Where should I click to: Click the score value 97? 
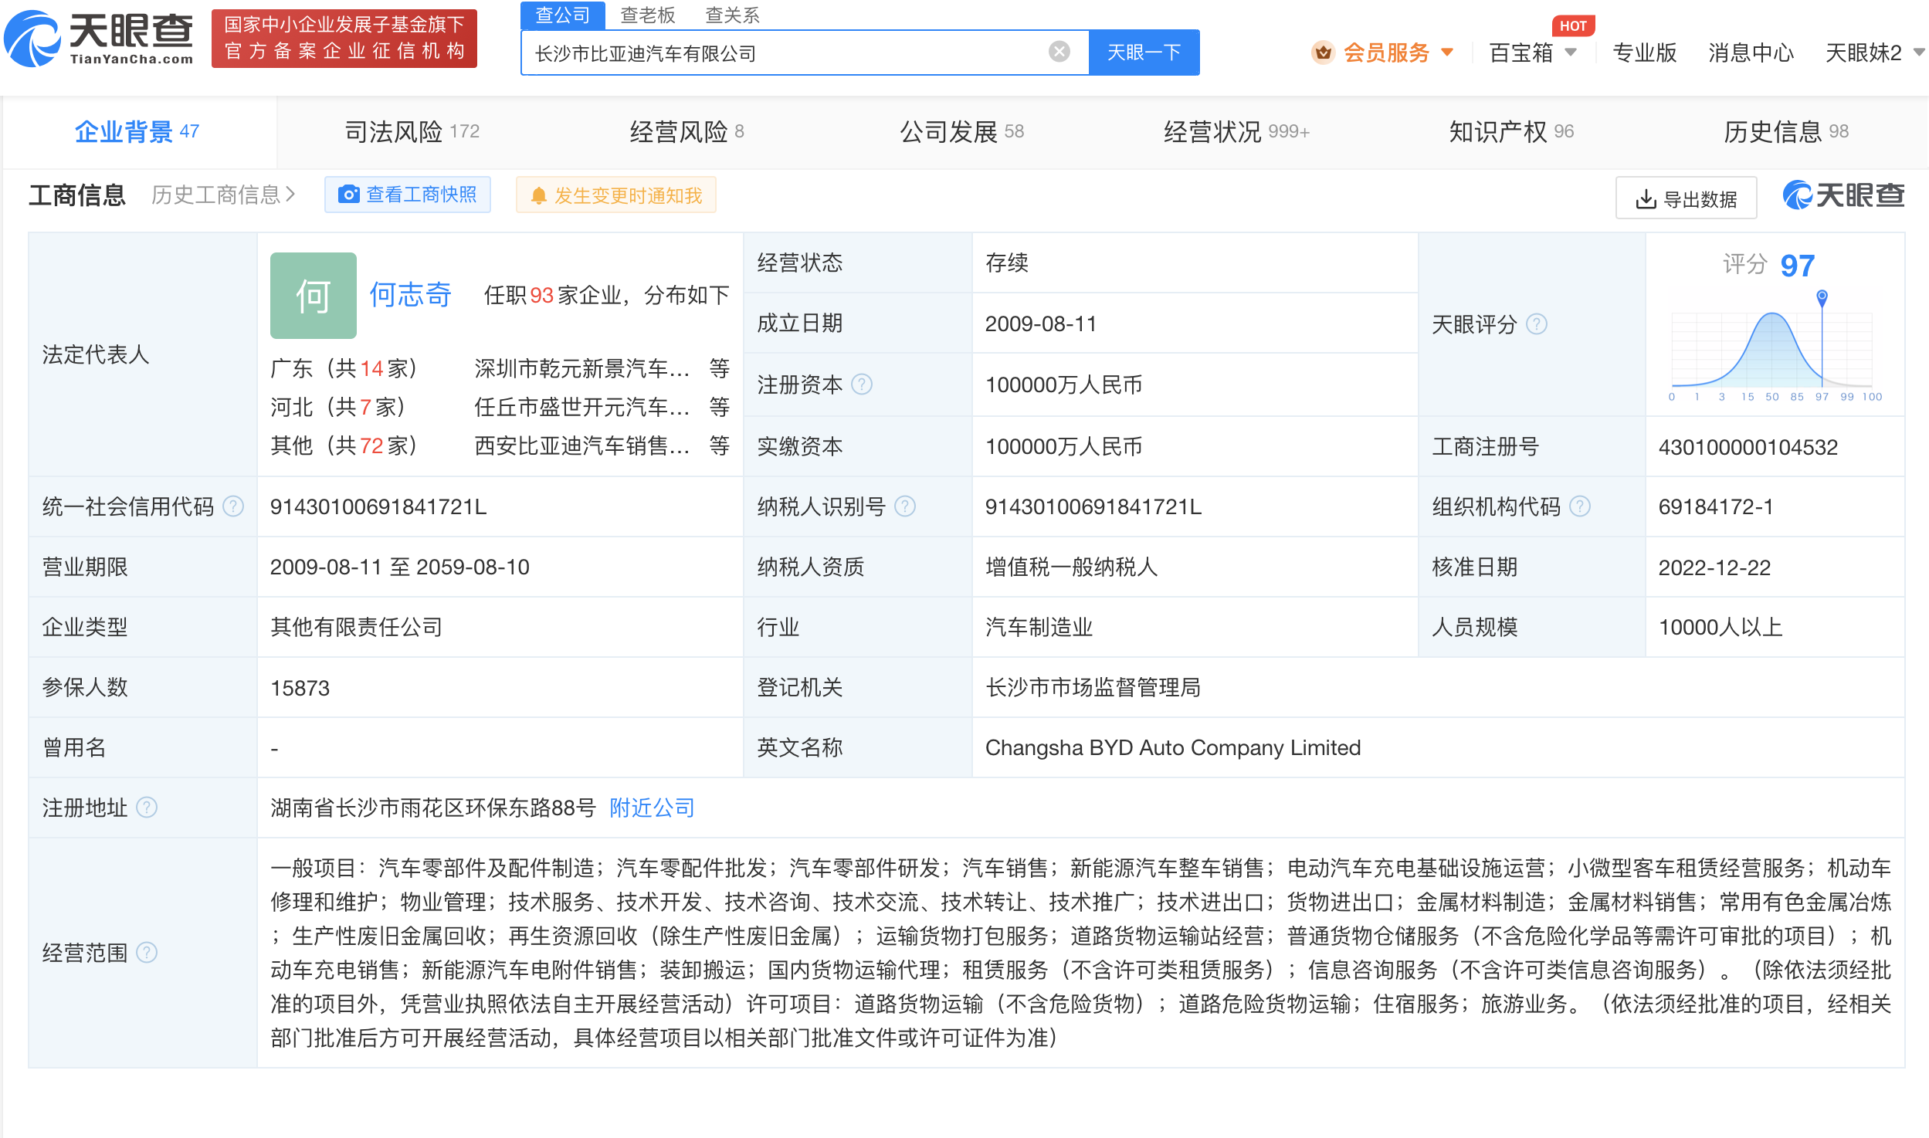1798,266
